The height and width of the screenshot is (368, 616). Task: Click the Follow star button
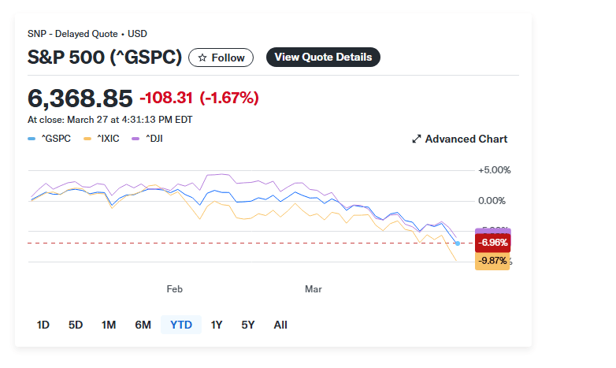tap(221, 58)
